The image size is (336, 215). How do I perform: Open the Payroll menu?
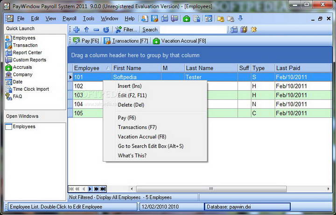pyautogui.click(x=69, y=19)
